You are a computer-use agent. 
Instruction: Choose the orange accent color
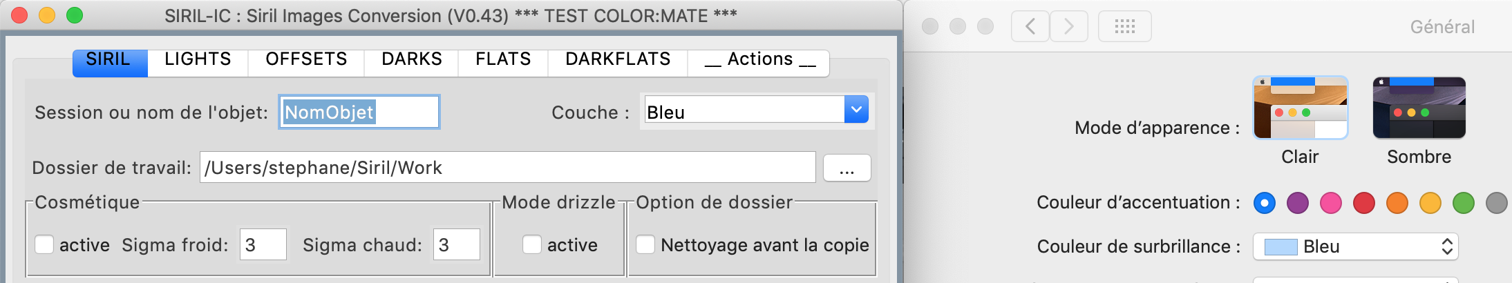(1397, 203)
